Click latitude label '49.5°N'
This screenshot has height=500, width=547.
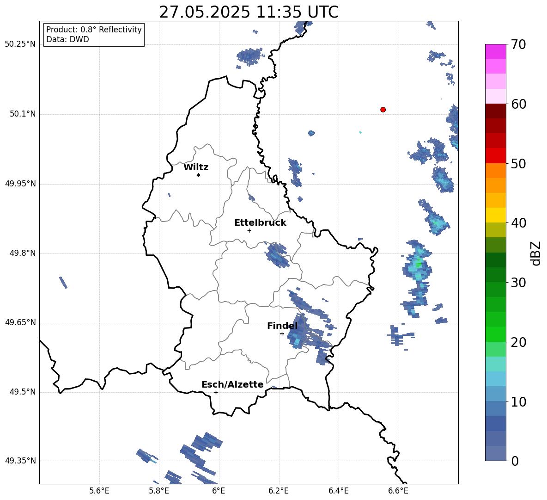pos(23,392)
